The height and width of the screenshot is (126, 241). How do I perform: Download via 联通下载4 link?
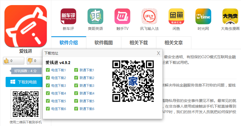tap(87, 93)
